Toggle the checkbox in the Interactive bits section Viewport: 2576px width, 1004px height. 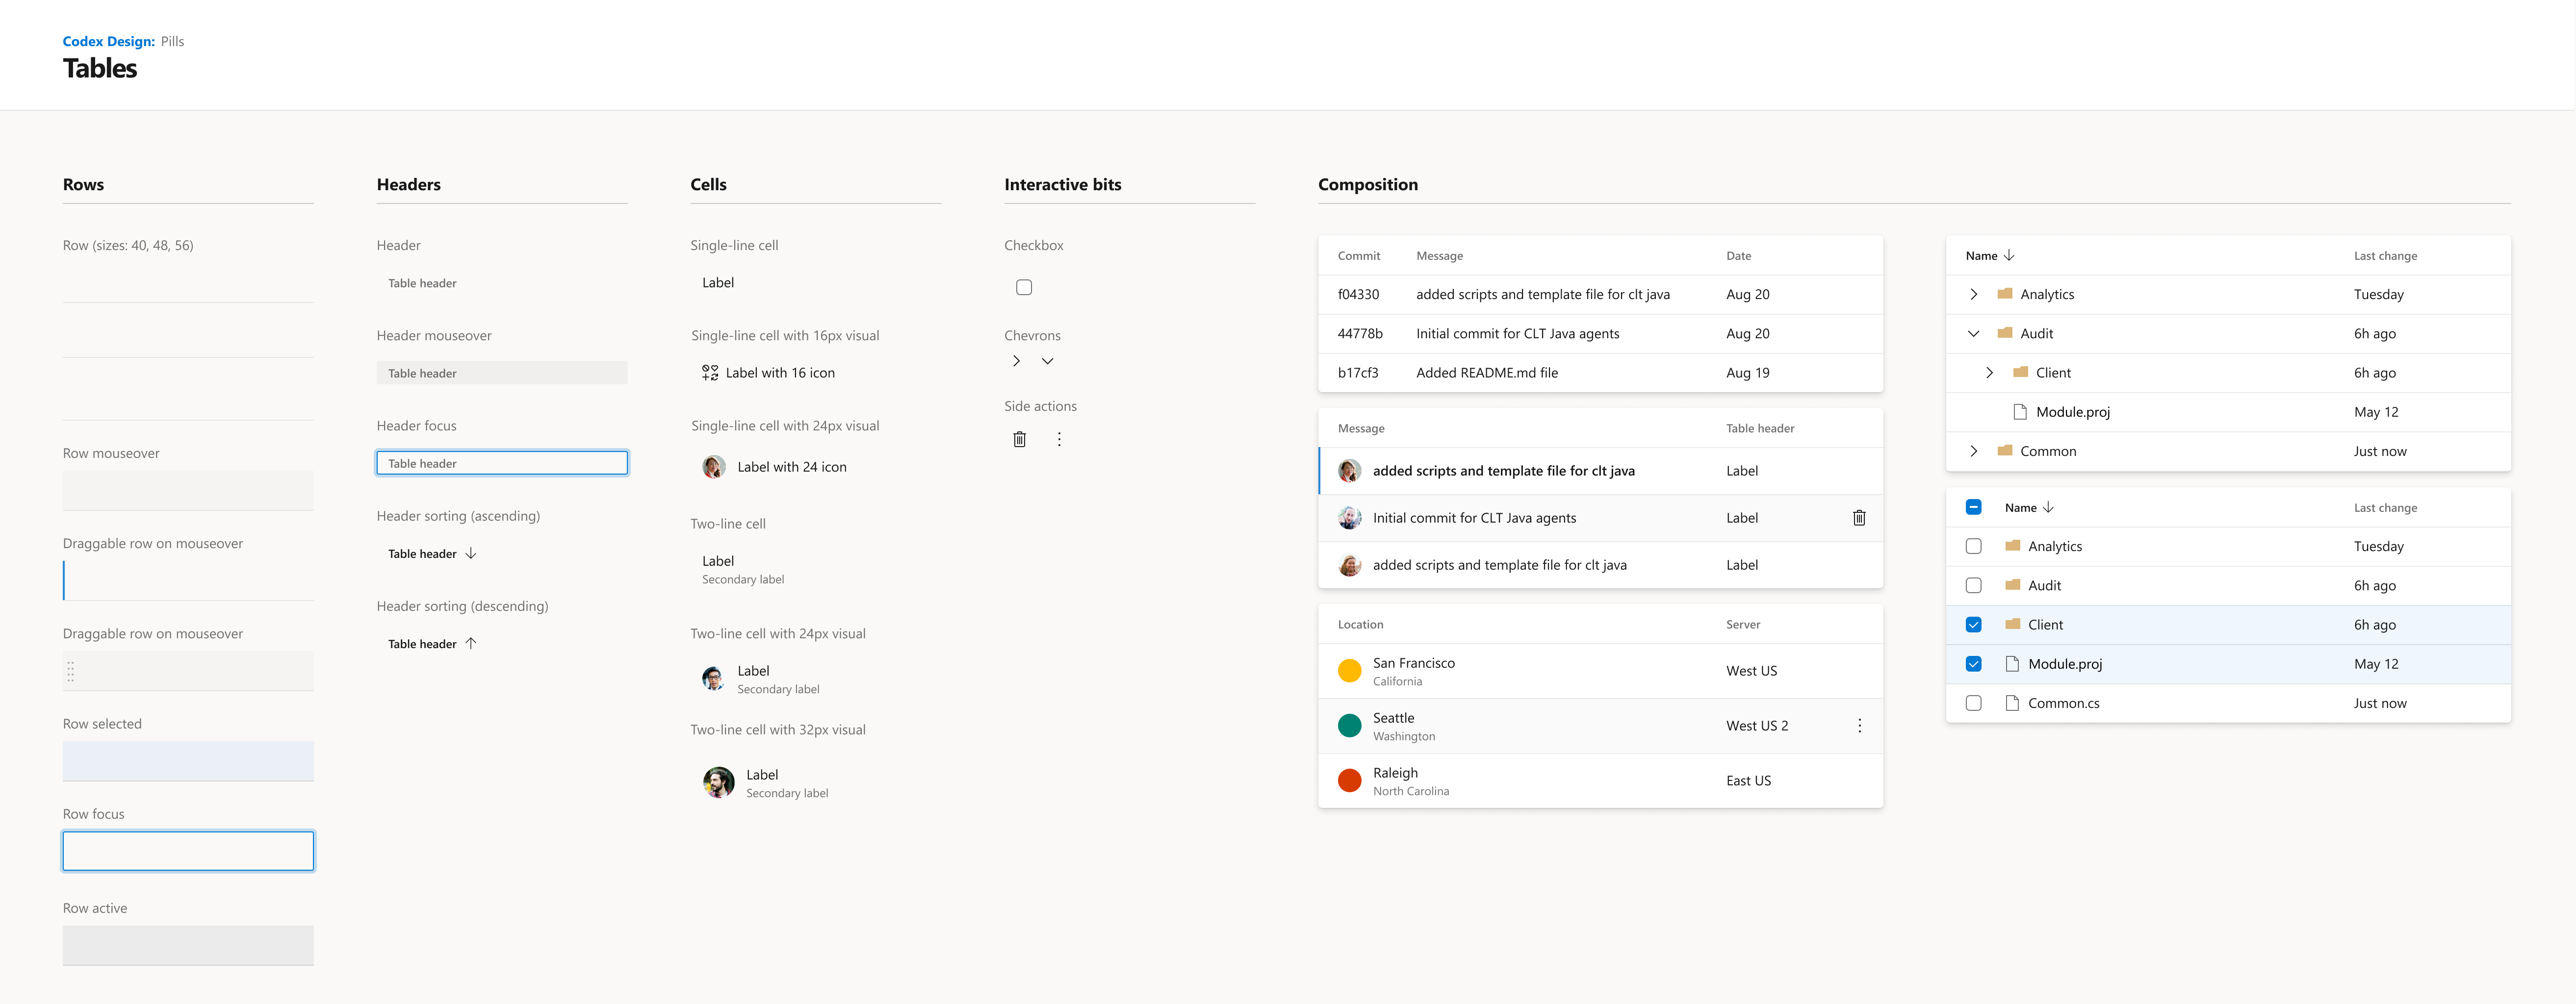click(x=1024, y=287)
